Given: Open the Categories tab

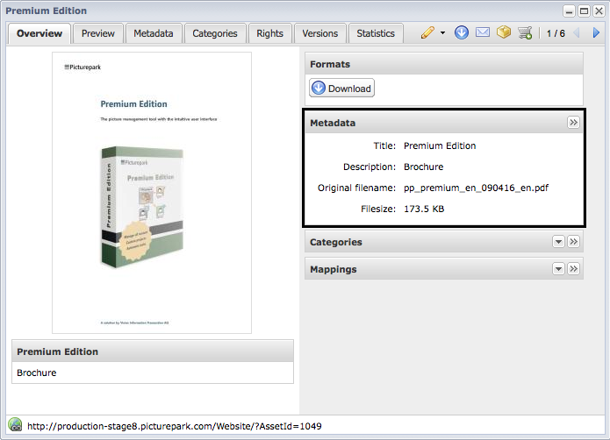Looking at the screenshot, I should [215, 34].
